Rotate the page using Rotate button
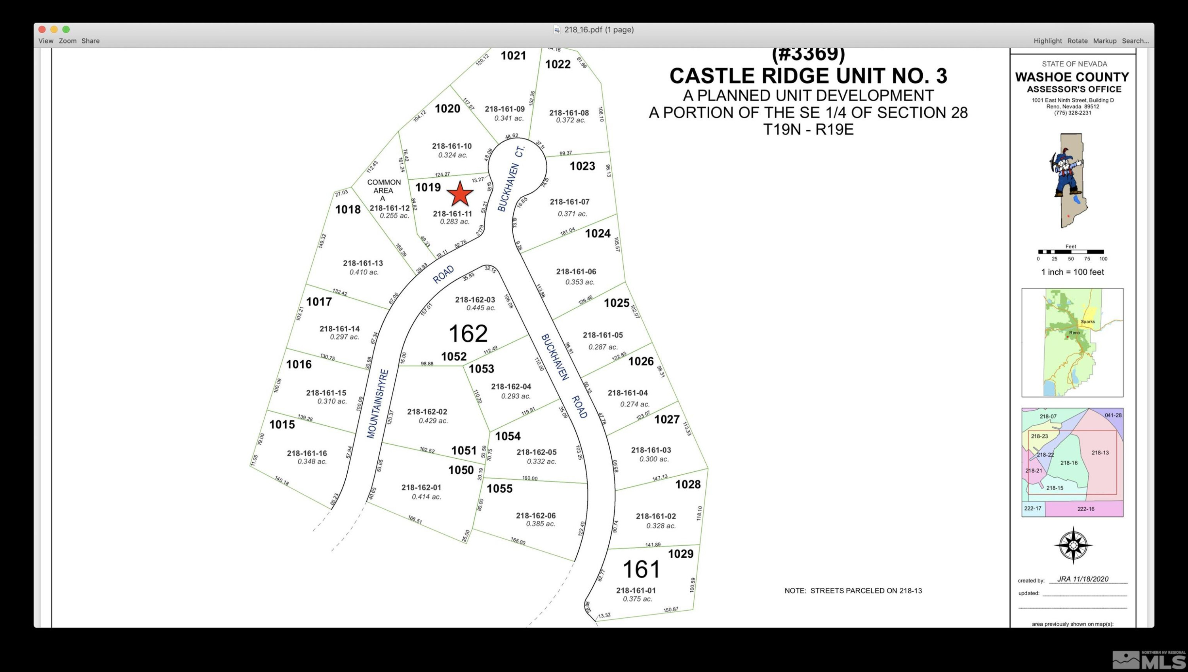This screenshot has height=672, width=1188. (x=1077, y=41)
